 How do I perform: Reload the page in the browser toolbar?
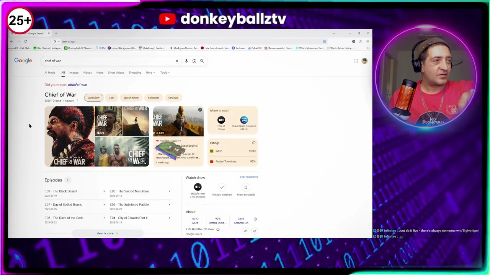(26, 41)
